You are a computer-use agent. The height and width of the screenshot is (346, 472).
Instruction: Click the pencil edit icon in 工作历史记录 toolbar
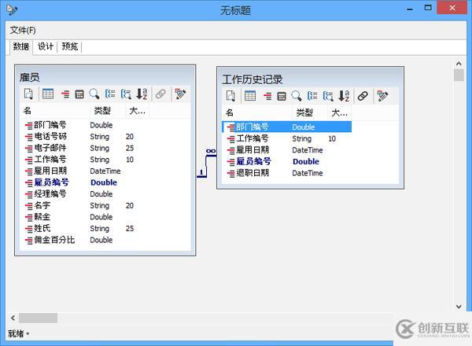point(382,96)
